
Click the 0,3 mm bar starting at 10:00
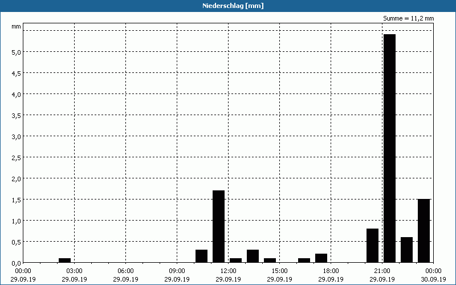click(x=202, y=256)
